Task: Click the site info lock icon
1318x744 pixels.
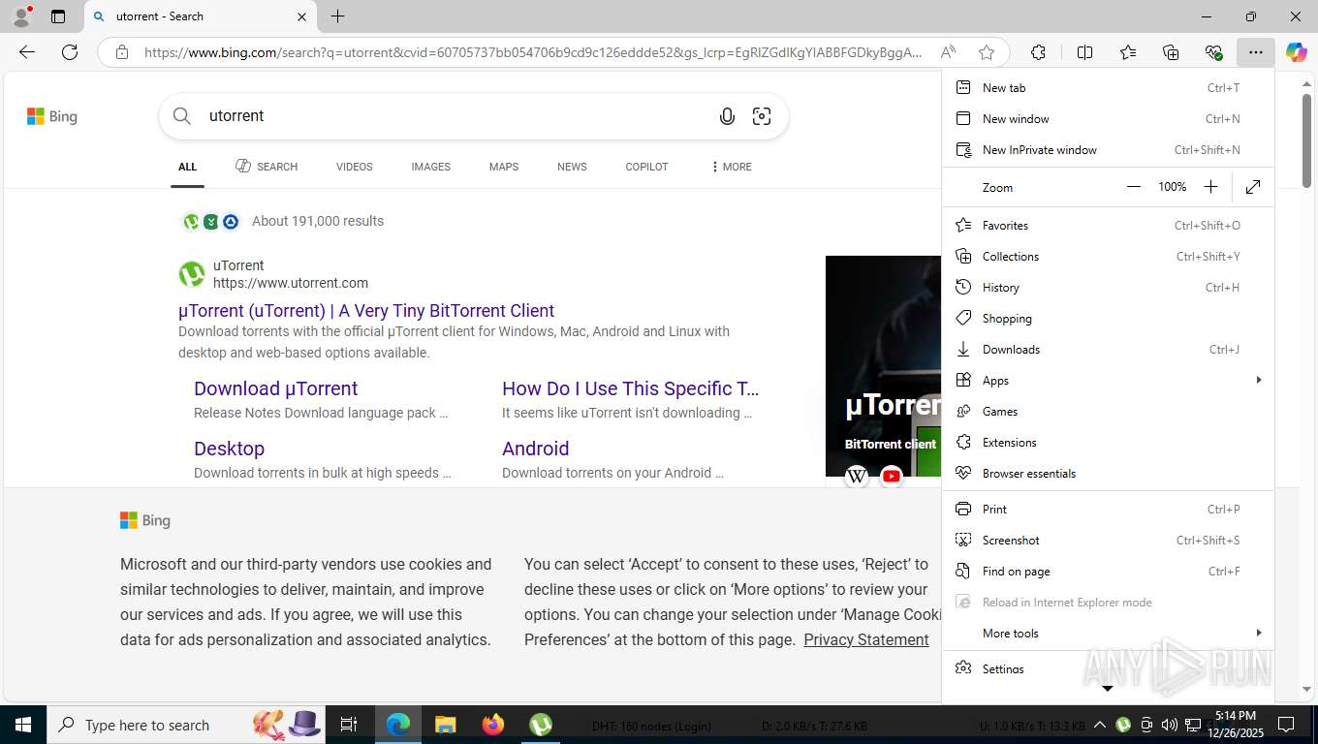Action: (x=121, y=52)
